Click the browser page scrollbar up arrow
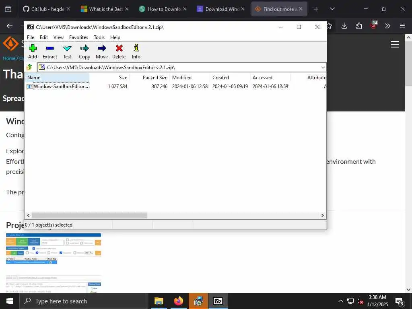The image size is (412, 309). [408, 37]
